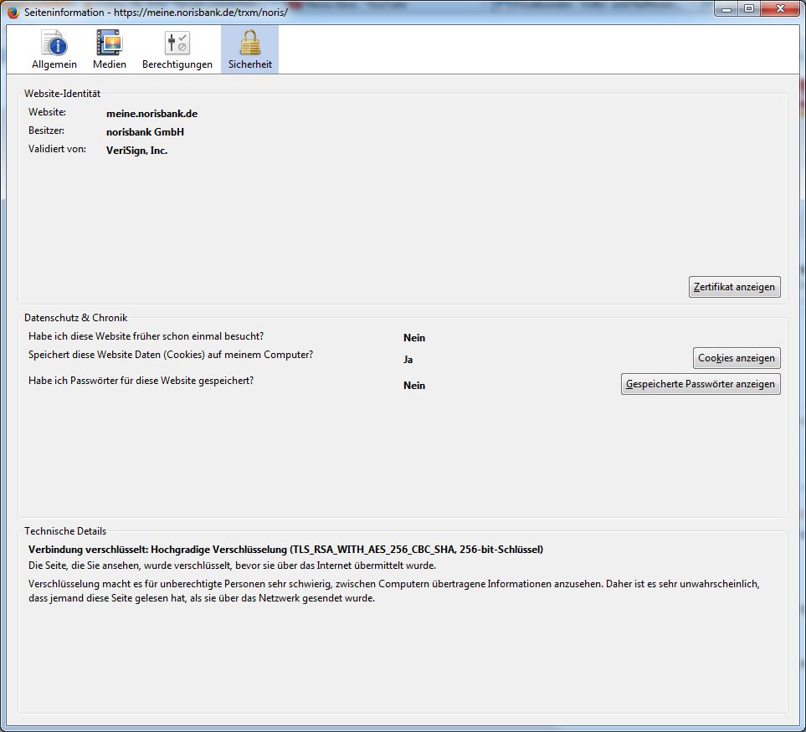Click the Website-Identität group heading
Screen dimensions: 806x732
(62, 94)
